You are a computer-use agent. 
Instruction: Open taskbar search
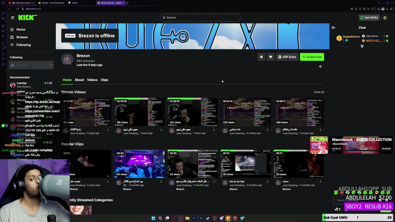coord(160,218)
